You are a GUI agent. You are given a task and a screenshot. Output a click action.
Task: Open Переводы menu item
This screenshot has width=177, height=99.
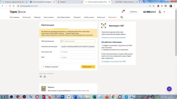pyautogui.click(x=37, y=17)
